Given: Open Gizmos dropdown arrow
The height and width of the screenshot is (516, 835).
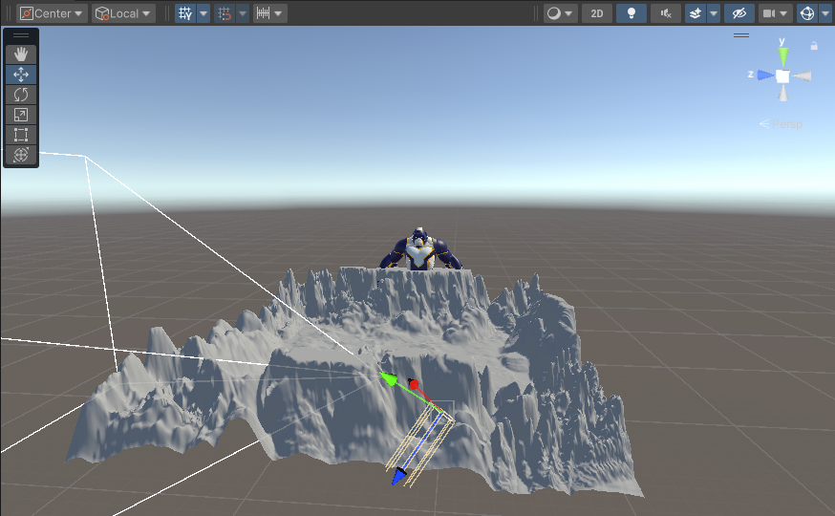Looking at the screenshot, I should [x=825, y=13].
